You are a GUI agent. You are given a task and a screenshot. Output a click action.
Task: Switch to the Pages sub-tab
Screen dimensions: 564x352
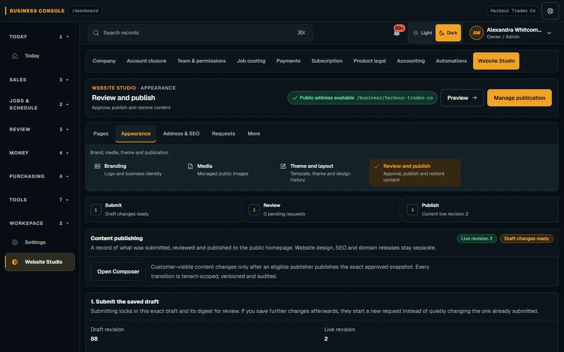101,134
